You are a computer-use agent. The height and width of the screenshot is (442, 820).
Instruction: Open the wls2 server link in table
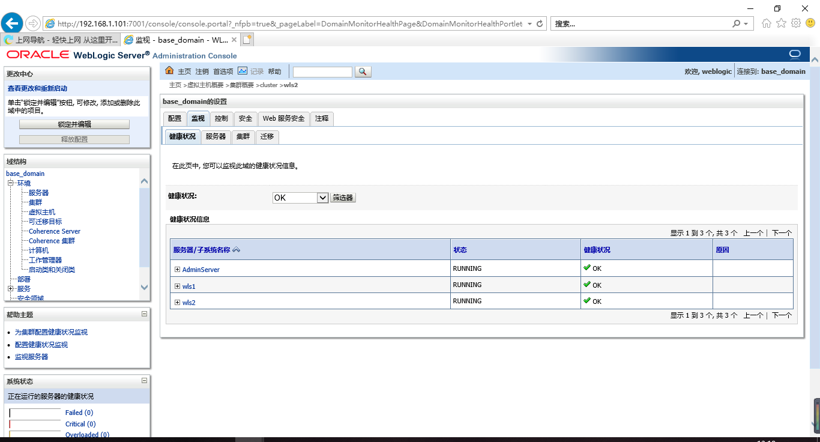(x=189, y=303)
